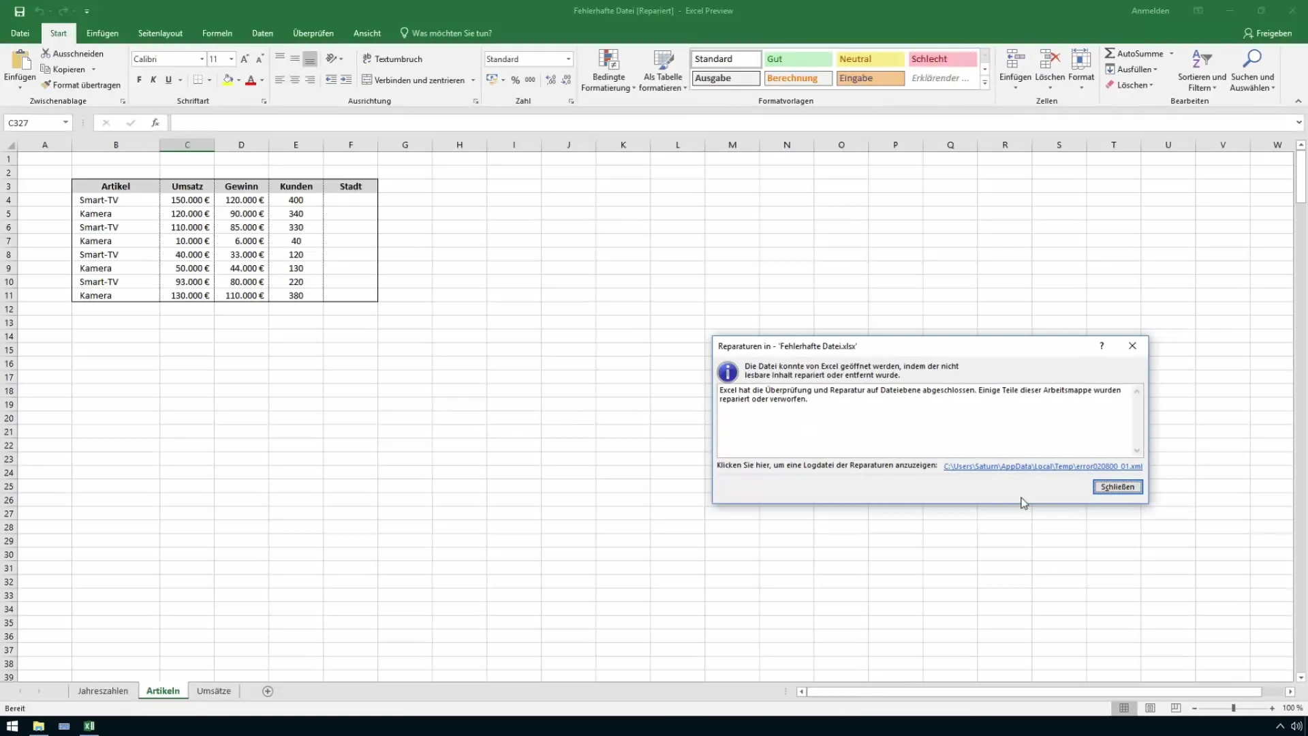Switch to page layout view
The image size is (1308, 736).
[x=1150, y=708]
